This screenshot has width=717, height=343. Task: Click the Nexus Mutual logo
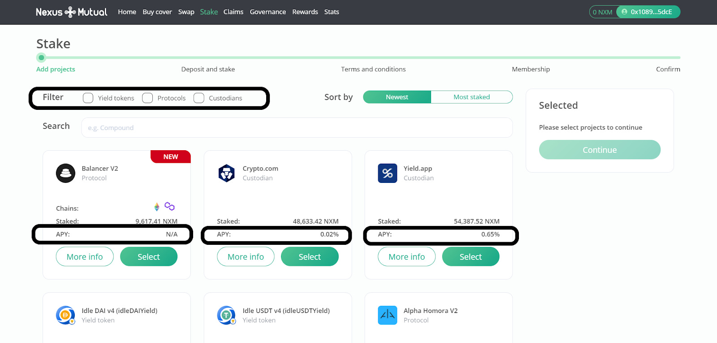click(71, 12)
